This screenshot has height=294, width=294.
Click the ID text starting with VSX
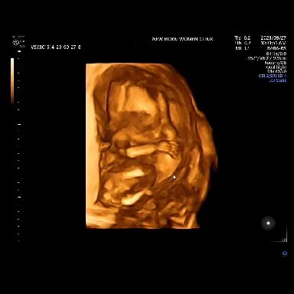tap(56, 47)
